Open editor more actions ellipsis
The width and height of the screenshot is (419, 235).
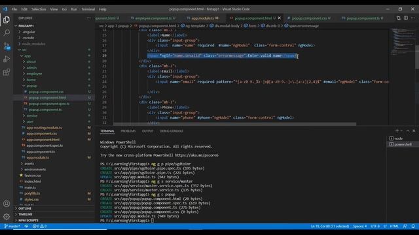coord(413,18)
